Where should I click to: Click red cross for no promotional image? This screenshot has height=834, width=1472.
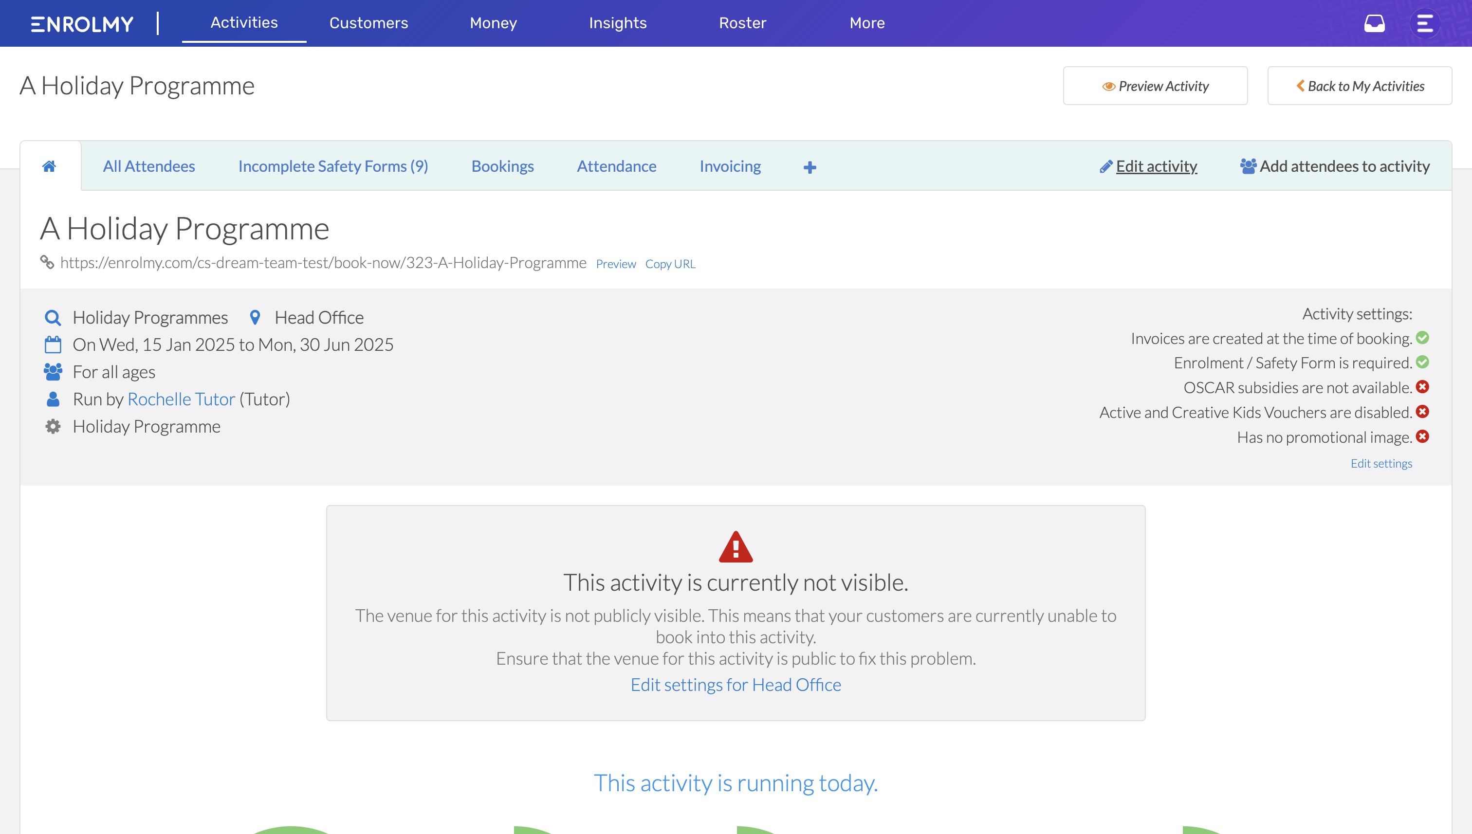click(x=1422, y=436)
